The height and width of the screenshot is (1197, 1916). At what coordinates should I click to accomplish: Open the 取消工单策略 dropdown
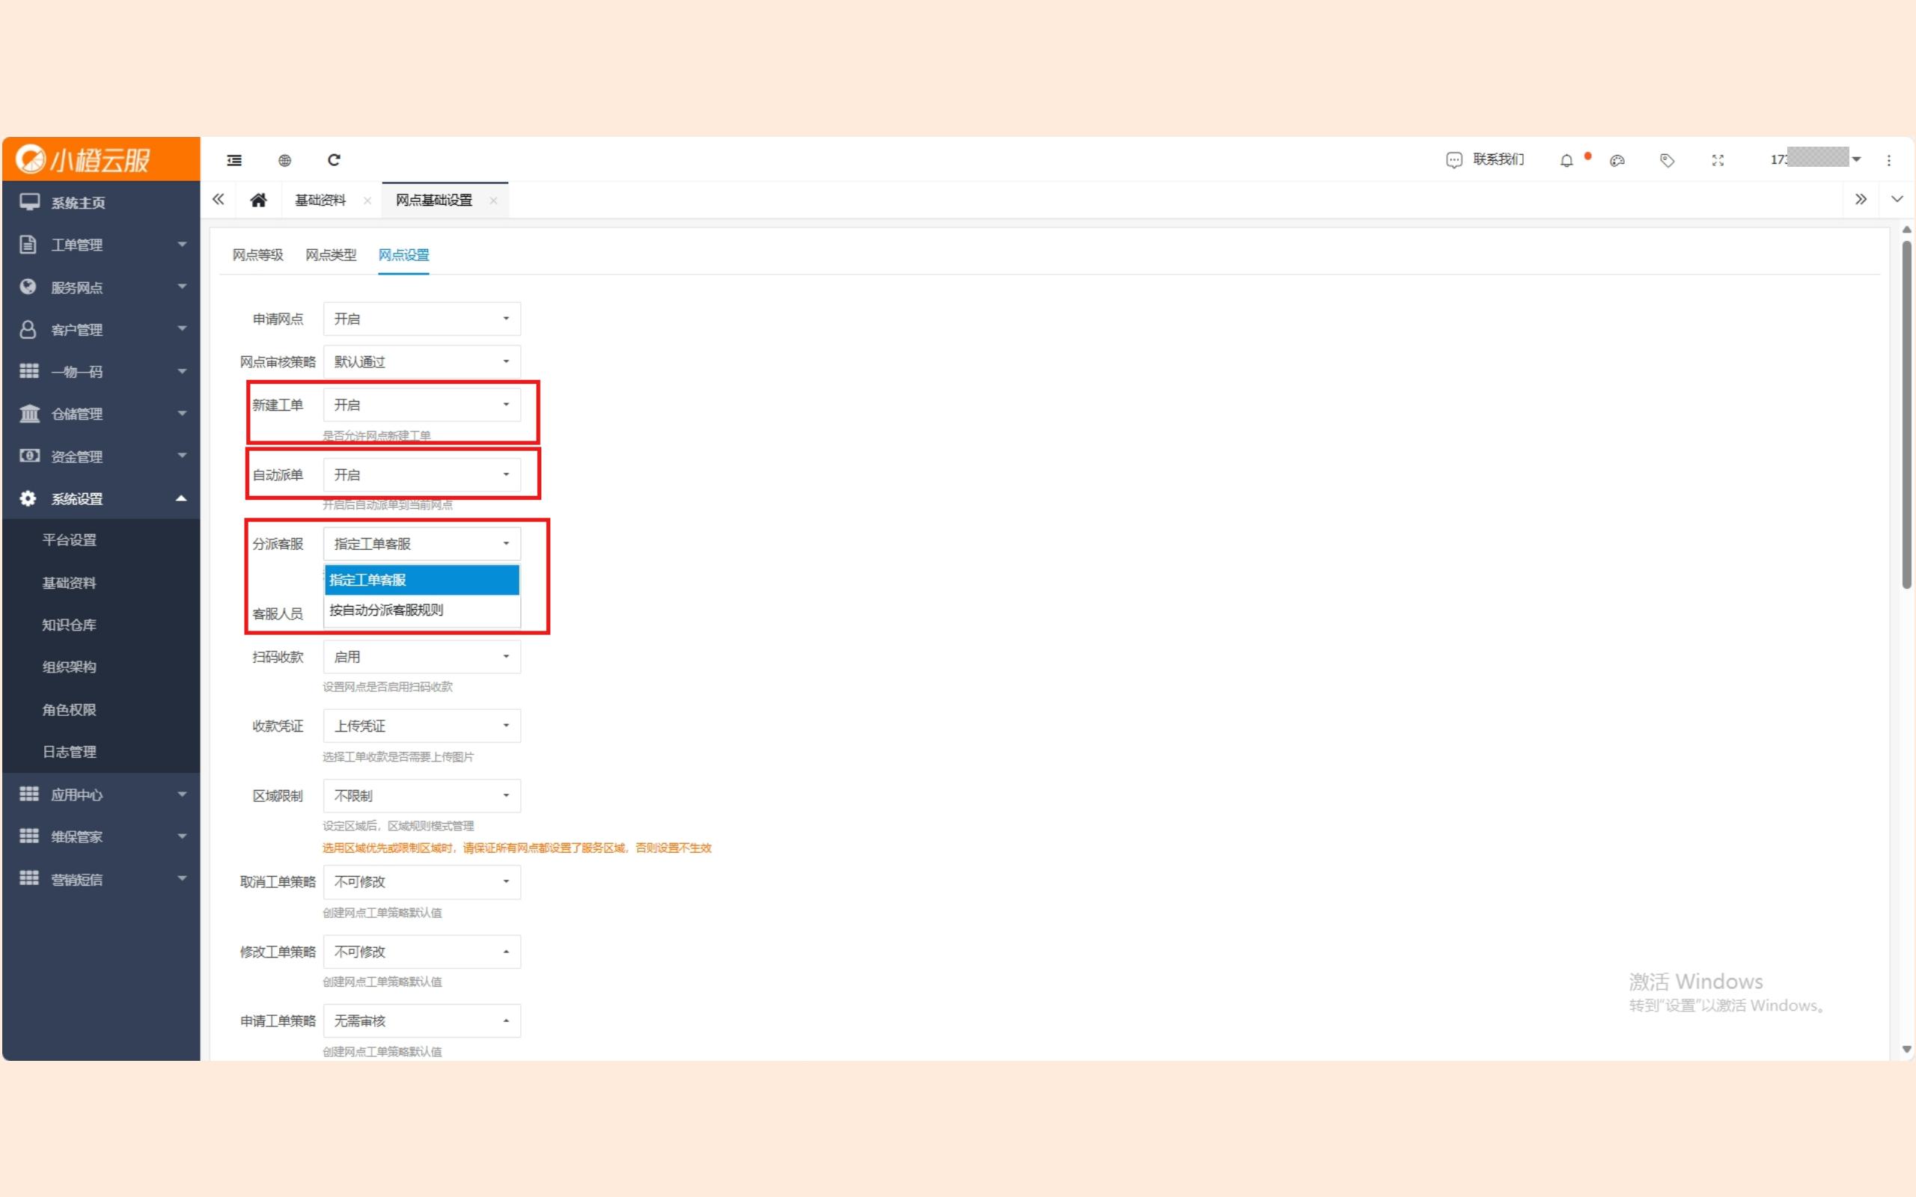(422, 882)
